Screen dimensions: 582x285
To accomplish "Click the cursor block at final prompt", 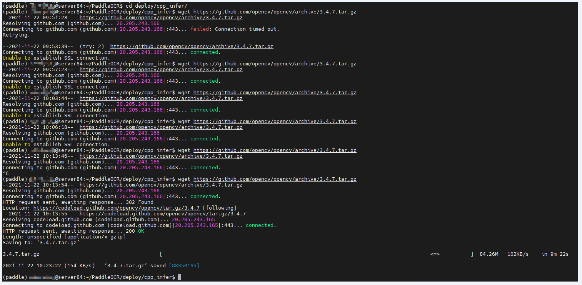I will coord(180,277).
